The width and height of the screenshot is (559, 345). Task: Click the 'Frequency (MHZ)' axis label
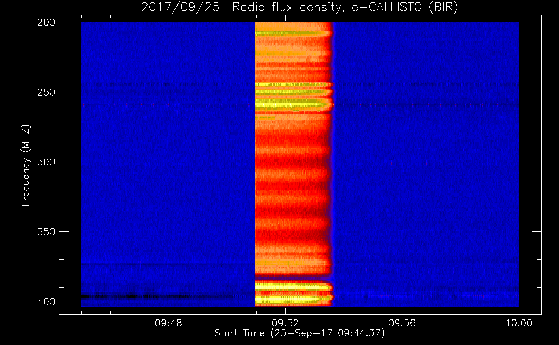tap(26, 166)
